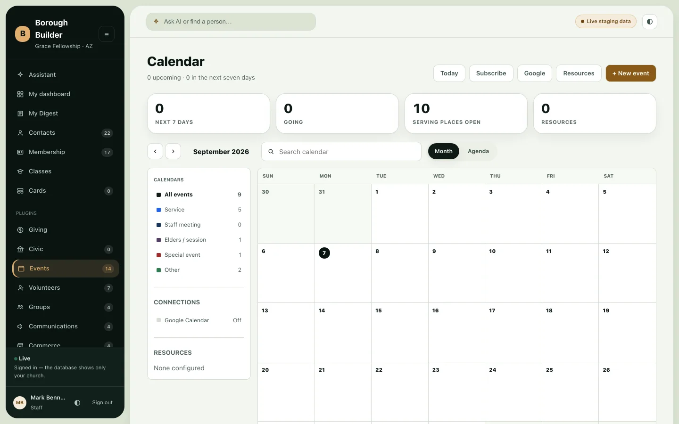Screen dimensions: 679x424
Task: Click the red Special event color swatch
Action: click(158, 255)
